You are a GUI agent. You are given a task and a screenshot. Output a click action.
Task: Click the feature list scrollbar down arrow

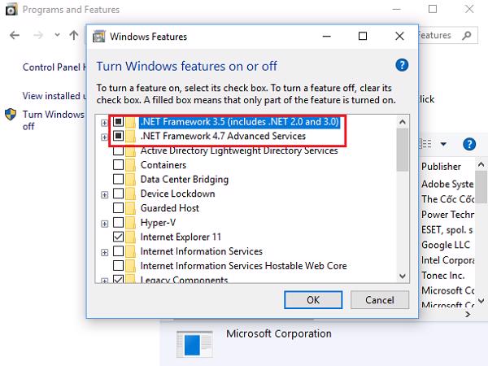click(403, 276)
